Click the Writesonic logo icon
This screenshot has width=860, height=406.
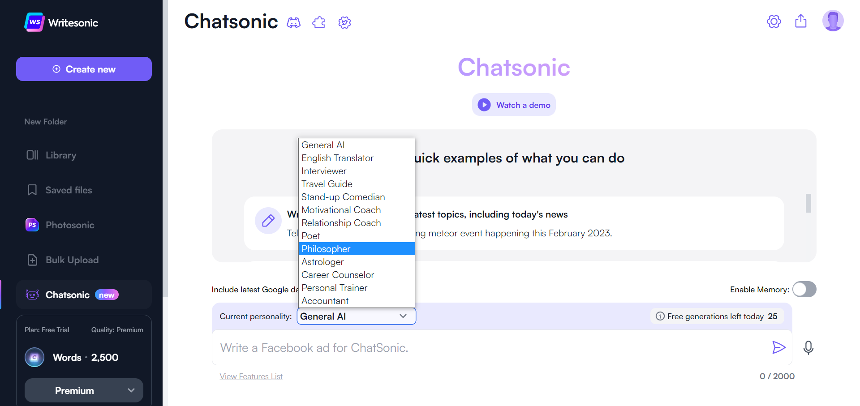[34, 22]
